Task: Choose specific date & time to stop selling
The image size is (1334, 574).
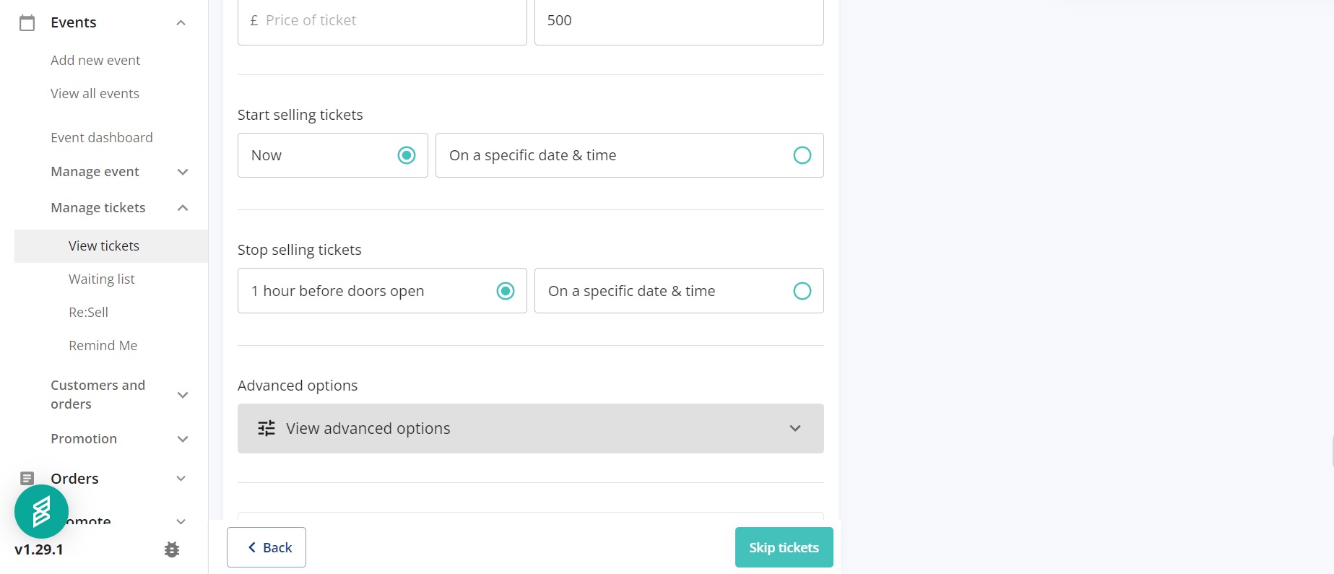Action: pos(802,291)
